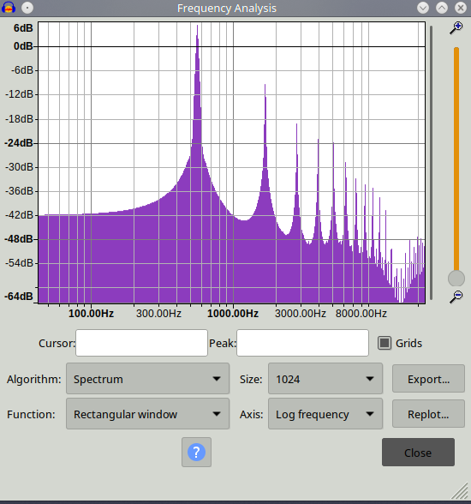
Task: Open the Algorithm dropdown showing Spectrum
Action: point(147,379)
